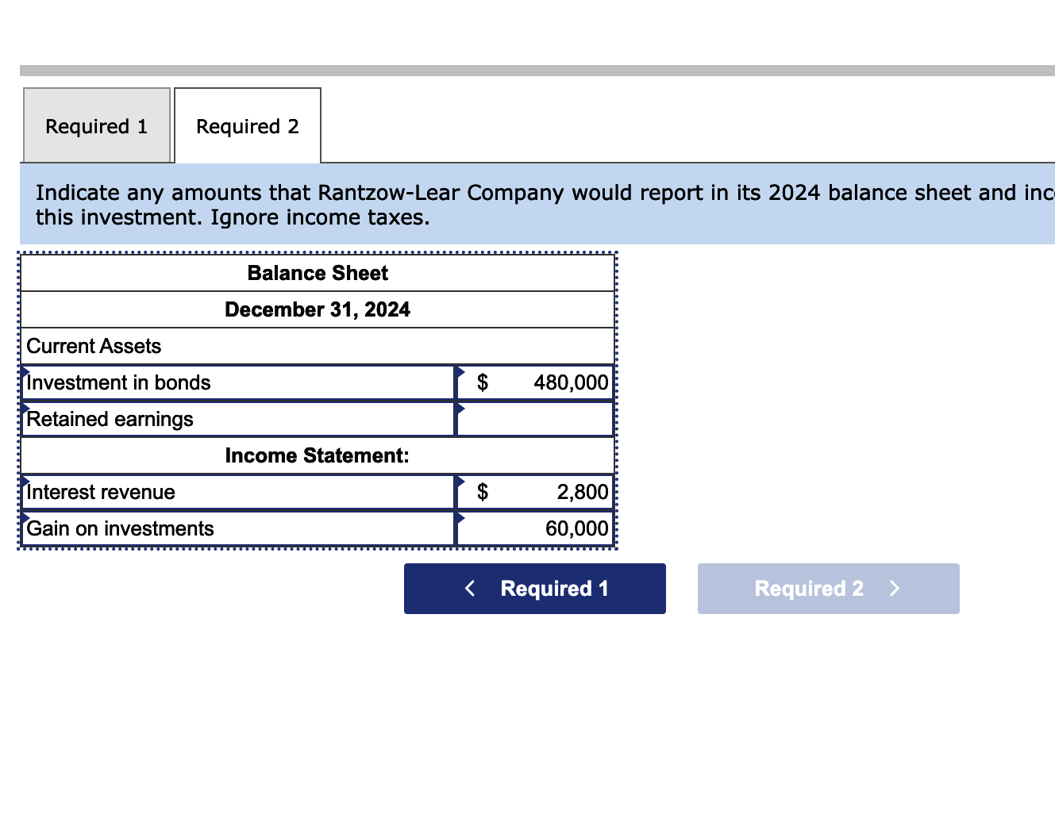
Task: Click the Balance Sheet header cell
Action: [x=317, y=272]
